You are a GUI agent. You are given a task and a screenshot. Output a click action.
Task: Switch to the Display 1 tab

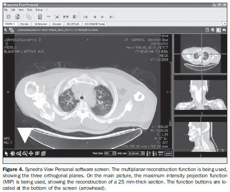coord(10,24)
